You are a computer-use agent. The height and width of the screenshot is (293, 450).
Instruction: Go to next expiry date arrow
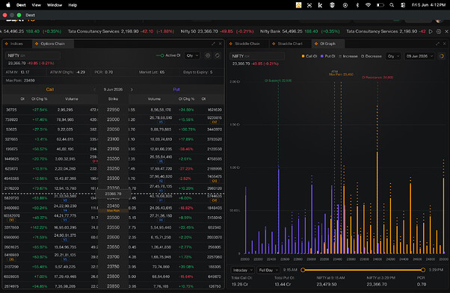pyautogui.click(x=132, y=90)
